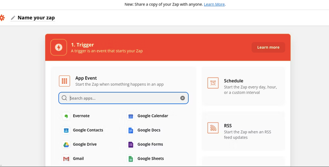Screen dimensions: 329x167
Task: Choose Google Contacts label text
Action: click(x=88, y=130)
